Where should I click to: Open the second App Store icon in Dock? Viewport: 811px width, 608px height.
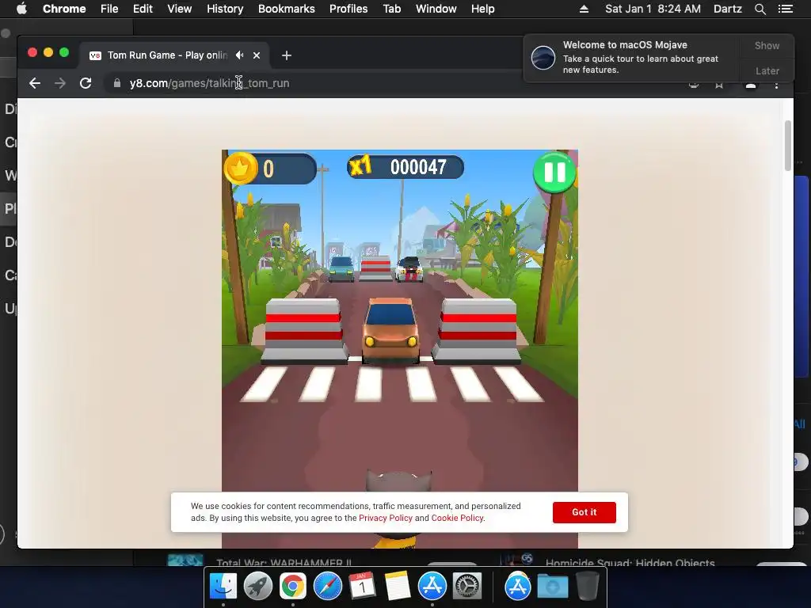(x=518, y=586)
